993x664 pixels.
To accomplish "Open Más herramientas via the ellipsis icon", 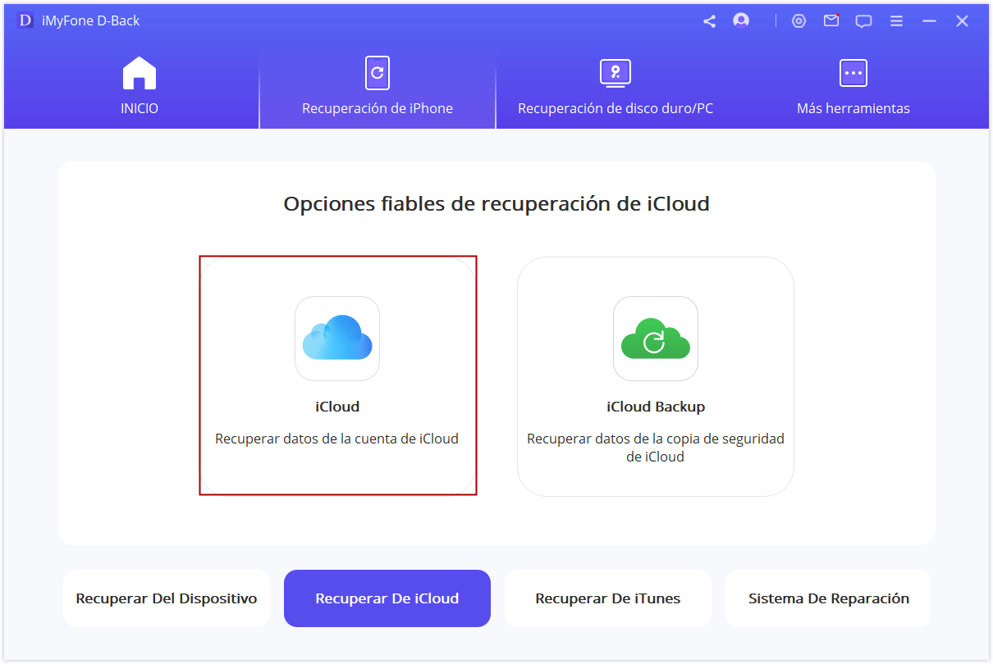I will point(853,72).
